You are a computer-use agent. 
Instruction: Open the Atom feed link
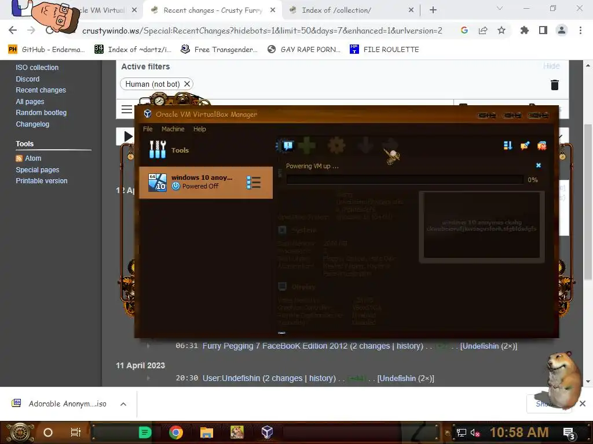tap(33, 158)
